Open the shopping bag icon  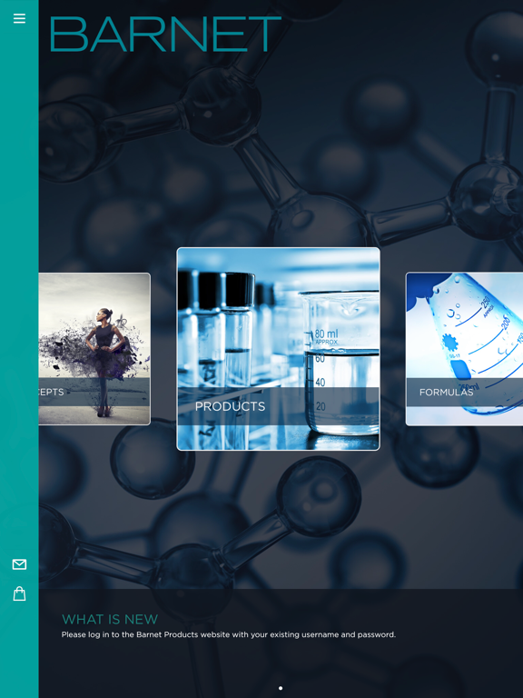tap(19, 593)
